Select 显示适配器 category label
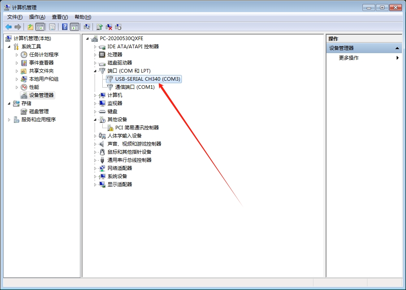The height and width of the screenshot is (290, 406). tap(120, 185)
